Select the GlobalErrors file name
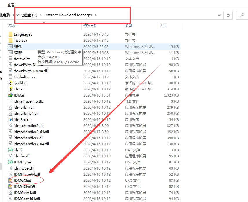 click(25, 77)
